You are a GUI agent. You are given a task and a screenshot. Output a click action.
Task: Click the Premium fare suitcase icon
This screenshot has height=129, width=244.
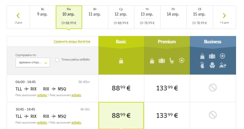[161, 60]
